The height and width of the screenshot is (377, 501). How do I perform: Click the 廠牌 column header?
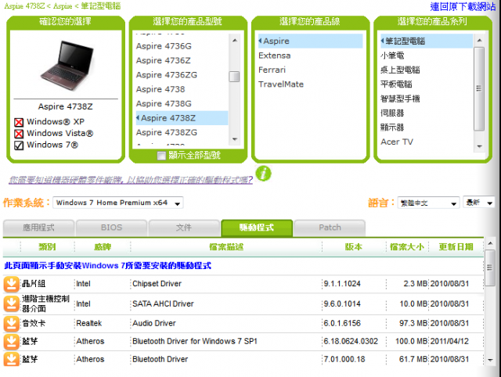point(103,246)
